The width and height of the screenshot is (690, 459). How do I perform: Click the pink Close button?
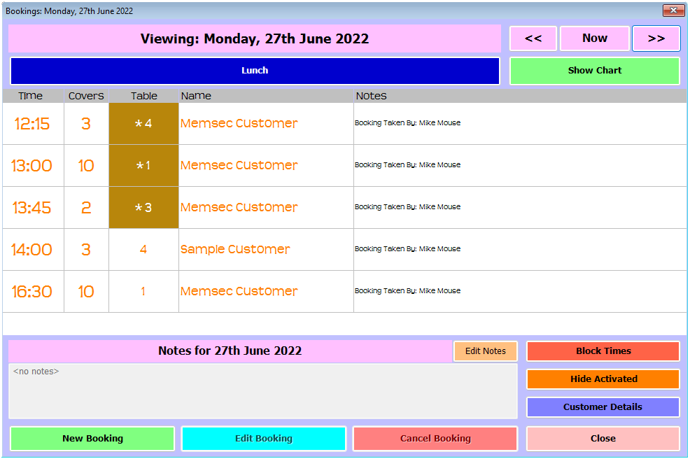click(x=603, y=439)
